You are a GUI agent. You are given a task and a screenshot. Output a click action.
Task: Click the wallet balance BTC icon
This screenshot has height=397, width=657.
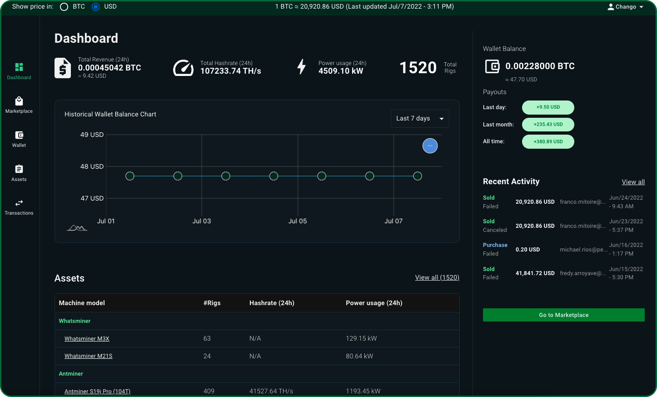coord(492,66)
